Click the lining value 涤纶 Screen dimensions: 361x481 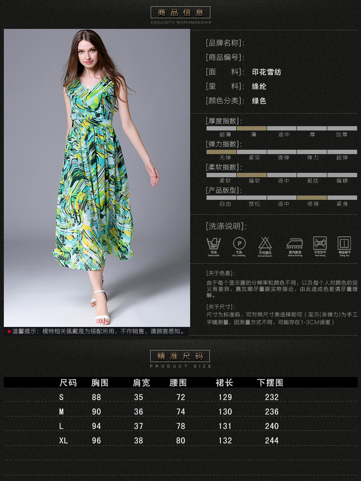click(259, 87)
